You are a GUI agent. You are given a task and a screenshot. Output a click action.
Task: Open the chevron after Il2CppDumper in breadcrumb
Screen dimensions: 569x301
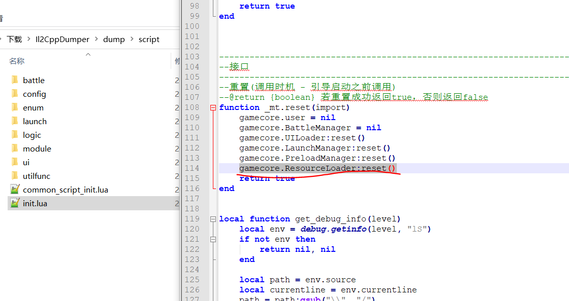click(97, 40)
